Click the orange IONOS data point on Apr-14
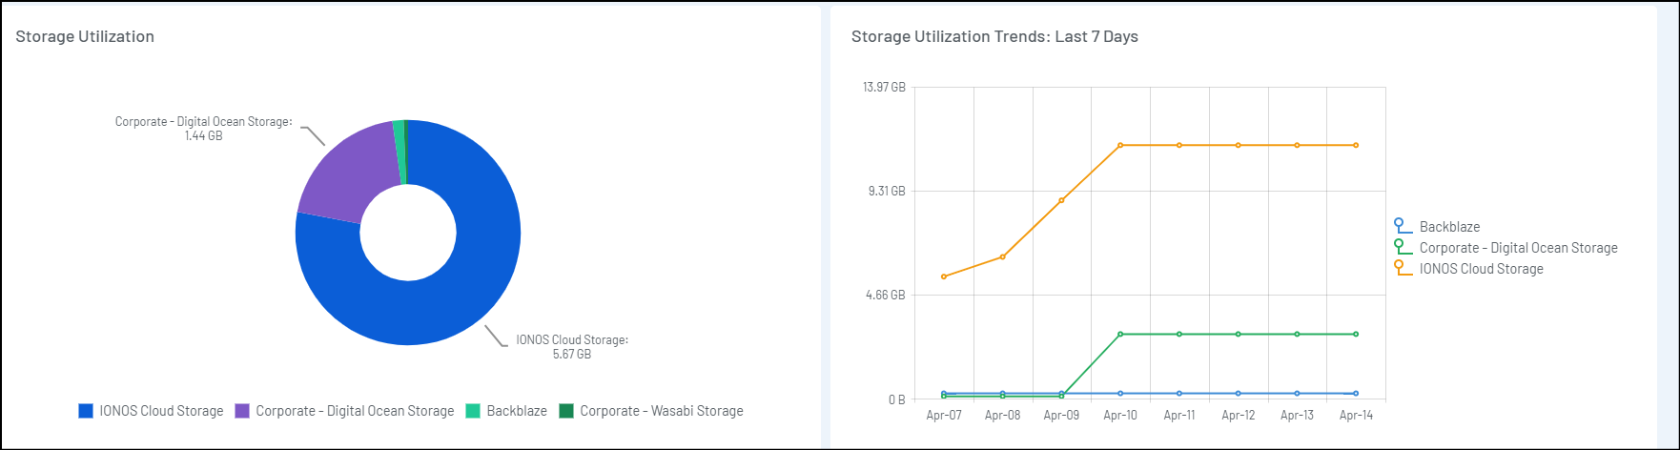1680x450 pixels. pyautogui.click(x=1356, y=145)
